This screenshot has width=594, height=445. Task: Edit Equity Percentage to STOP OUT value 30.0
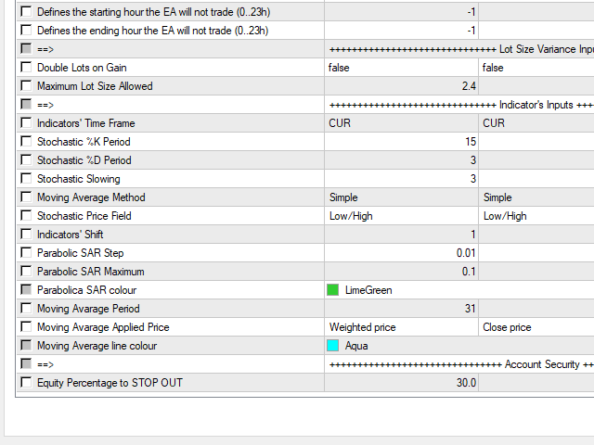coord(401,383)
